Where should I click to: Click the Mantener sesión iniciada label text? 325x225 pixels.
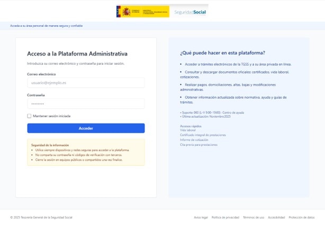tap(51, 116)
